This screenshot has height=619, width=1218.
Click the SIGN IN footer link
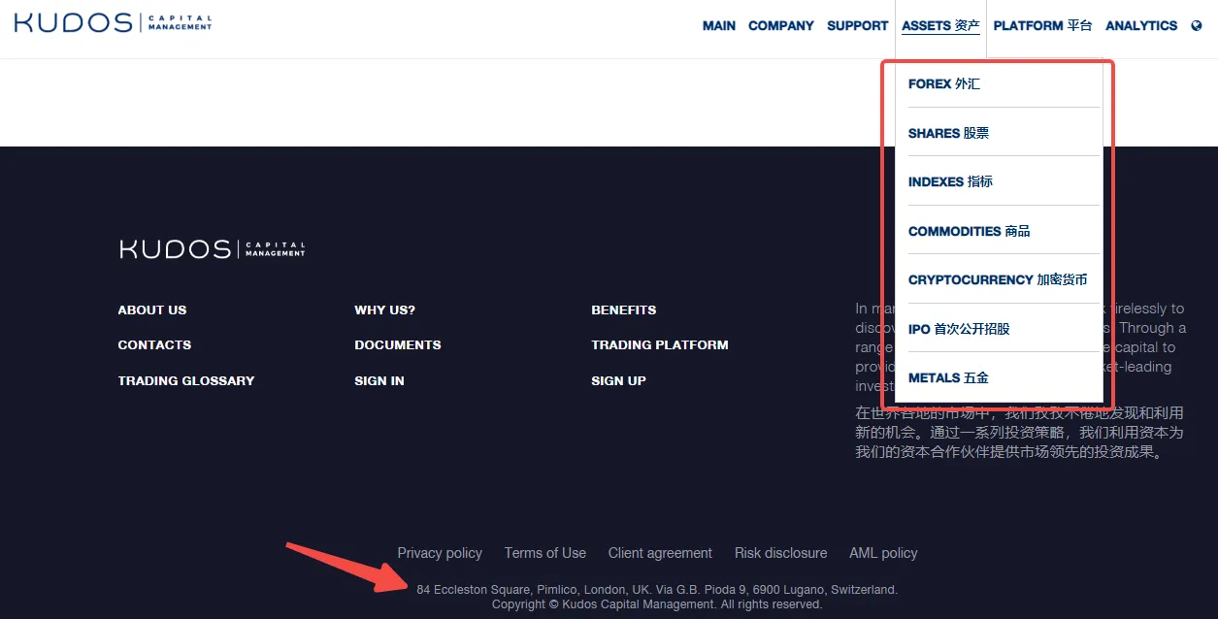point(379,381)
